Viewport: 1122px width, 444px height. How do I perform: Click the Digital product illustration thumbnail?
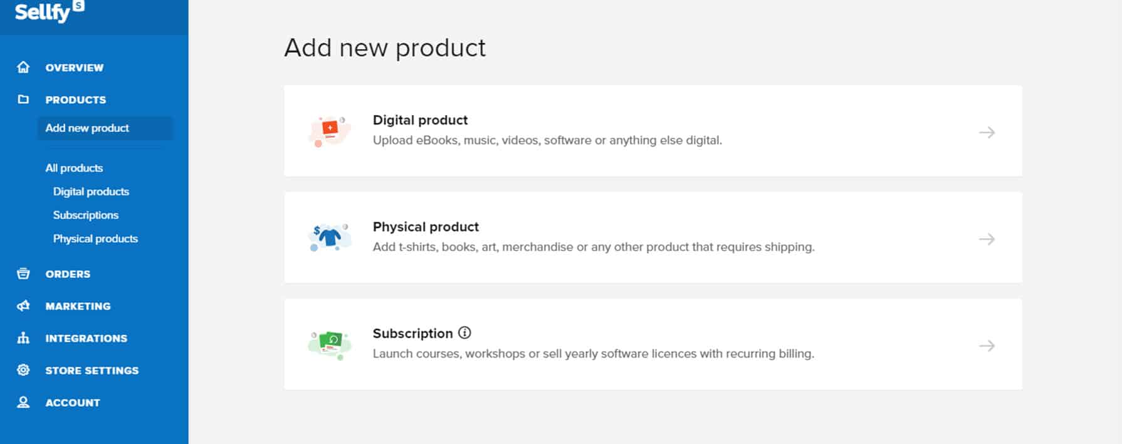pos(329,131)
